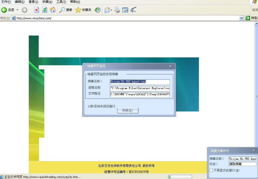This screenshot has height=179, width=258.
Task: Click the Mail envelope icon
Action: coord(107,10)
